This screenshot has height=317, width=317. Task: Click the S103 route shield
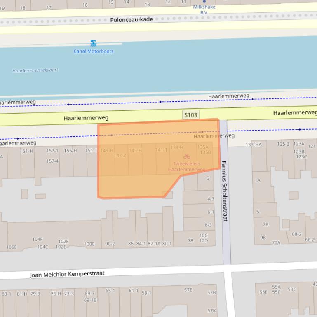(190, 115)
